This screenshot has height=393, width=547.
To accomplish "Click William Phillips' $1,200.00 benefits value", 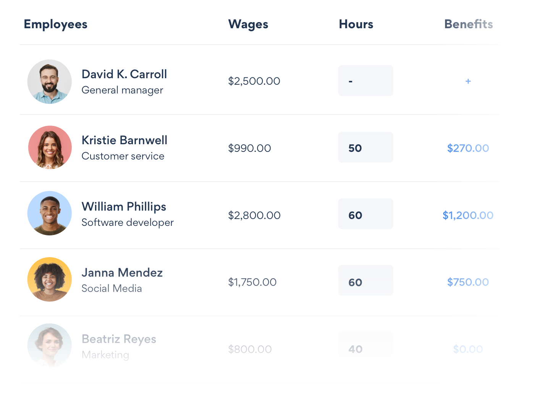I will click(x=468, y=215).
